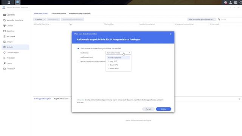
Task: Open the DSM main menu grid icon
Action: pos(9,3)
